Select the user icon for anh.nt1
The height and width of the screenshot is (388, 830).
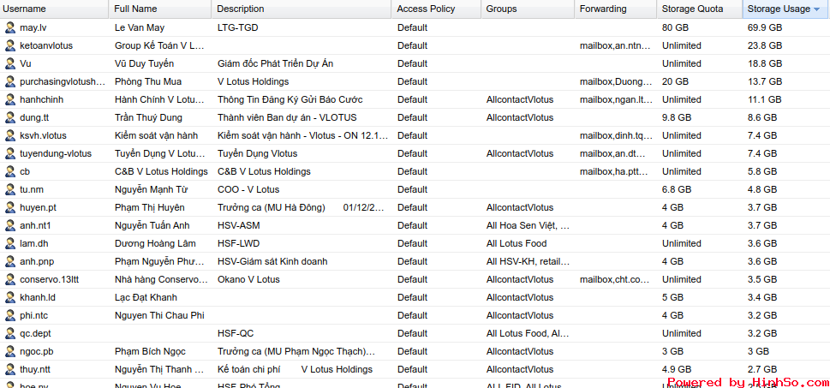(x=9, y=225)
